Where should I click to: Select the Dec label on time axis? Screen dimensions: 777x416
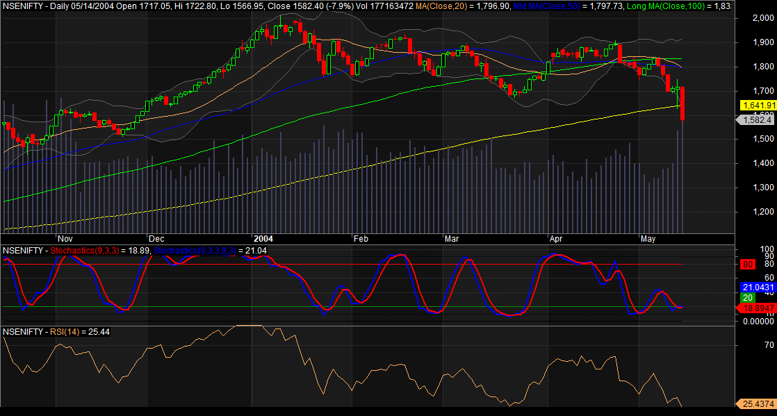pyautogui.click(x=158, y=239)
